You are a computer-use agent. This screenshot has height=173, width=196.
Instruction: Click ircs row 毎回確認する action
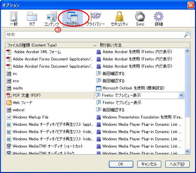pos(114,81)
